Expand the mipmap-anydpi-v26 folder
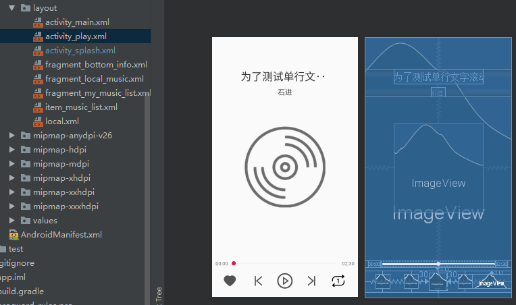The image size is (516, 305). point(12,136)
